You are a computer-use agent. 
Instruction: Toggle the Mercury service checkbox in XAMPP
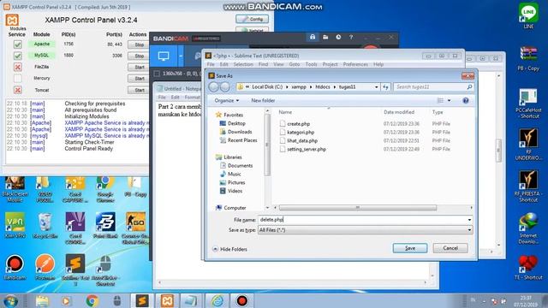point(17,78)
